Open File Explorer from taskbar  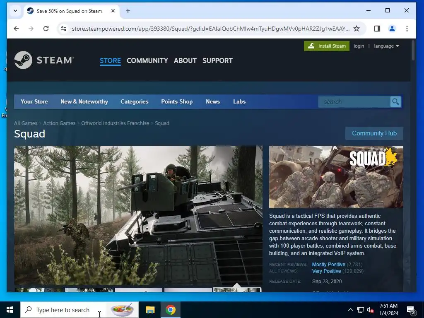pos(150,310)
